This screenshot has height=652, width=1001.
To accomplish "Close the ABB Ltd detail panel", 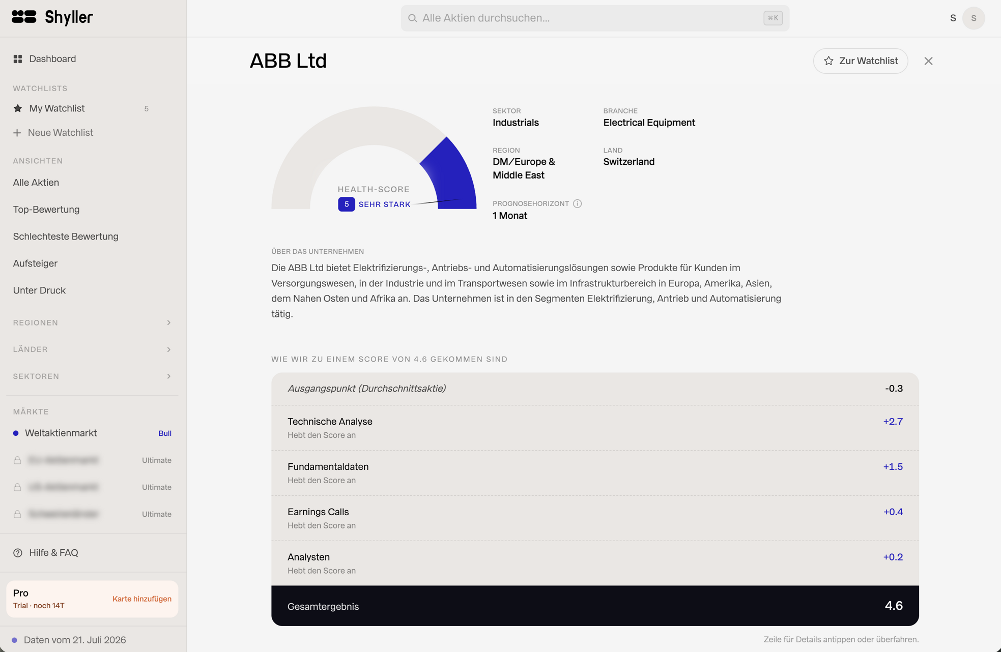I will (928, 61).
